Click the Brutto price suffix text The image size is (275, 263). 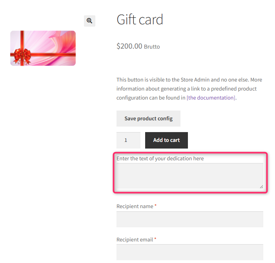tap(152, 47)
